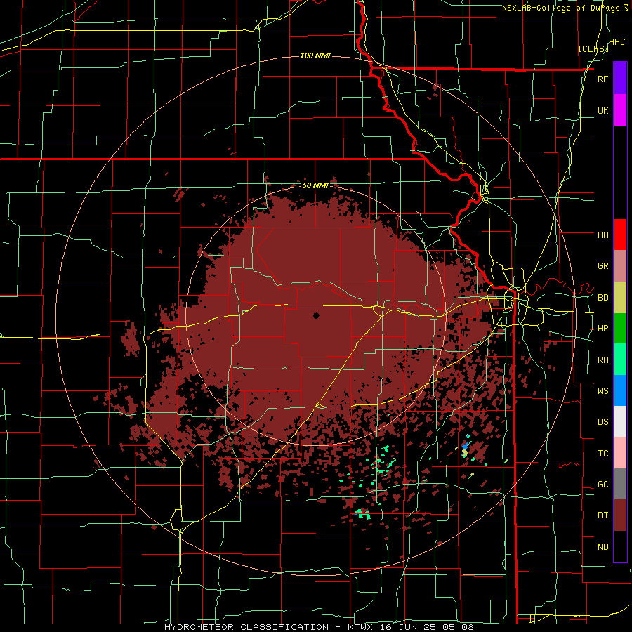This screenshot has width=632, height=632.
Task: Select the GR graupel color swatch
Action: tap(620, 266)
